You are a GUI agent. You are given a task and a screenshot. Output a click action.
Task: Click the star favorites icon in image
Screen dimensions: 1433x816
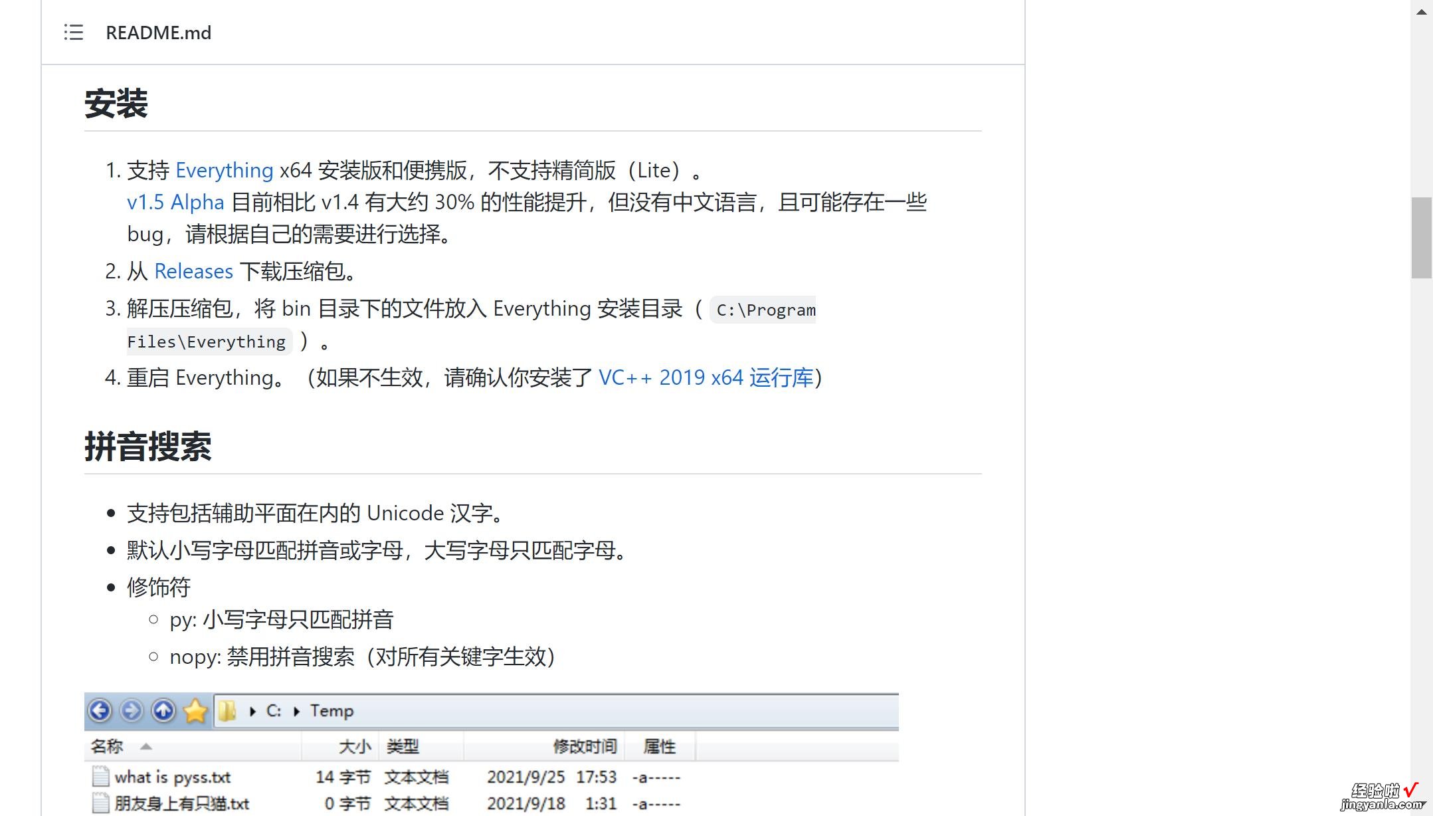195,710
